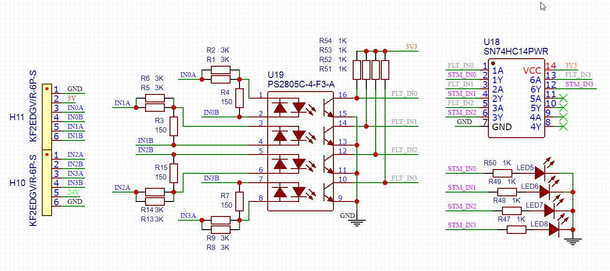
Task: Select the phototransistor at U19 pin 14
Action: (x=328, y=136)
